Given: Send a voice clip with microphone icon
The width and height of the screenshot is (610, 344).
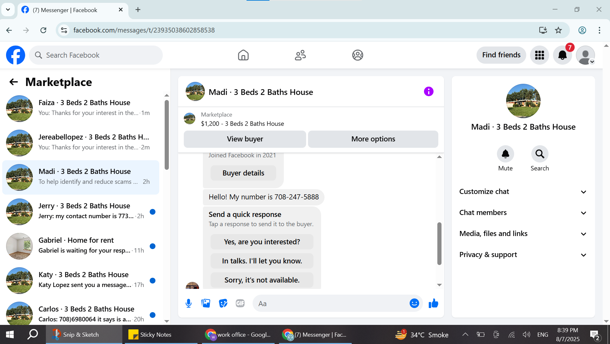Looking at the screenshot, I should (189, 304).
